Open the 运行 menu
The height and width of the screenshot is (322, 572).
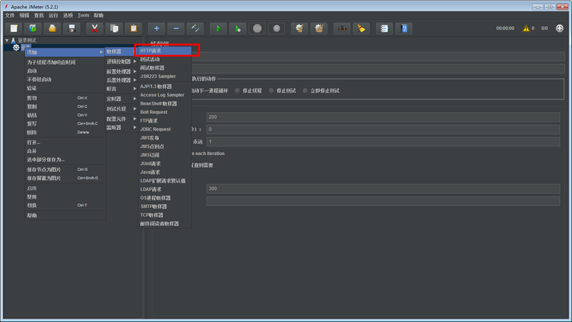[x=54, y=15]
